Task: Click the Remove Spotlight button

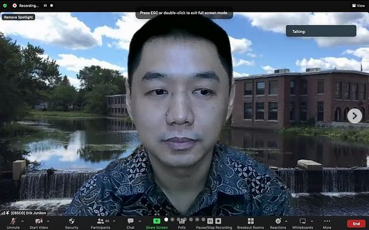Action: pos(19,17)
